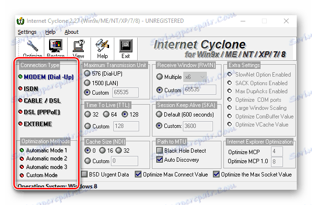
Task: Click the Optimize wrench toolbar icon
Action: (x=32, y=46)
